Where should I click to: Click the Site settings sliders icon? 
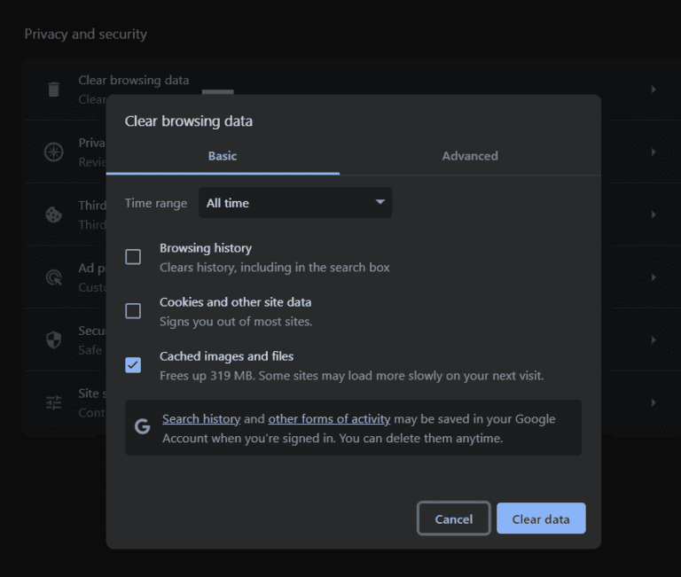(54, 402)
